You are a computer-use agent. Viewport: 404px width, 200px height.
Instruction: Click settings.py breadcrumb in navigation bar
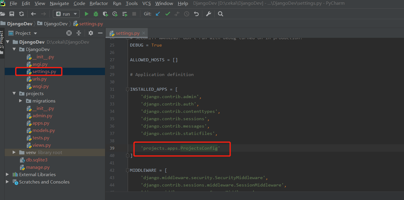coord(88,24)
